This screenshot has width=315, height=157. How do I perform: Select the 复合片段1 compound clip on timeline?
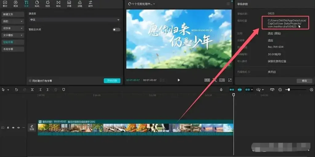coord(136,128)
